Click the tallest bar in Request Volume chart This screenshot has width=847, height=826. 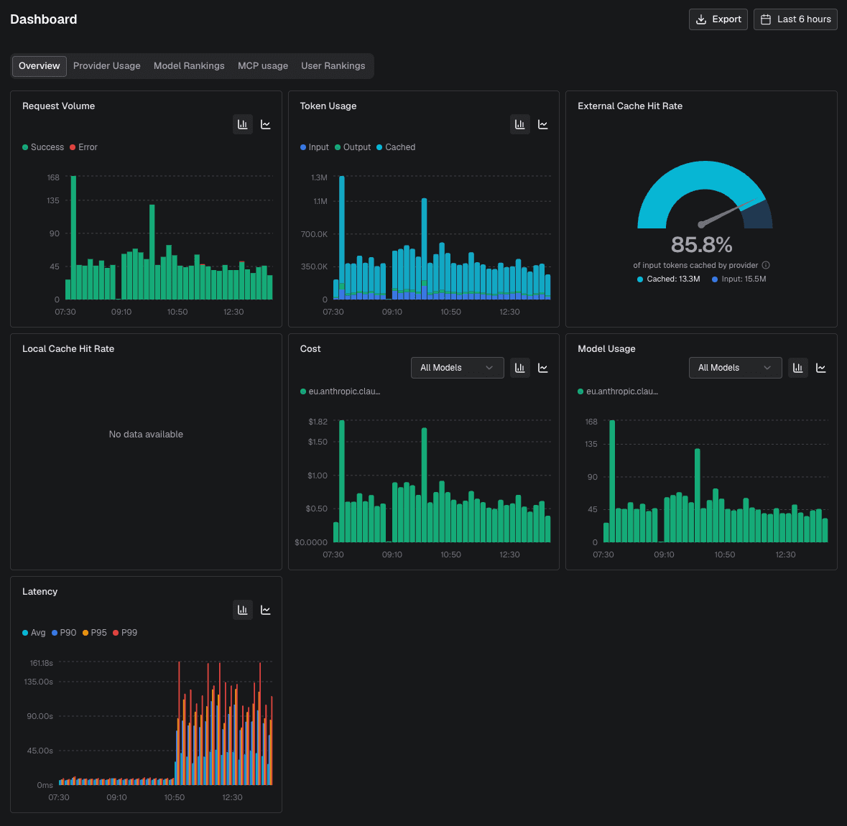(73, 238)
